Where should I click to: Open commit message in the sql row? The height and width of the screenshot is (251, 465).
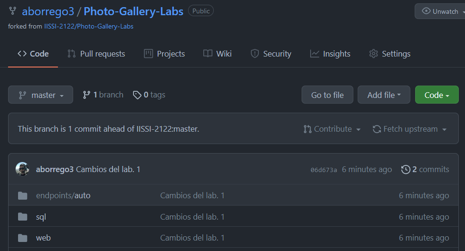192,217
